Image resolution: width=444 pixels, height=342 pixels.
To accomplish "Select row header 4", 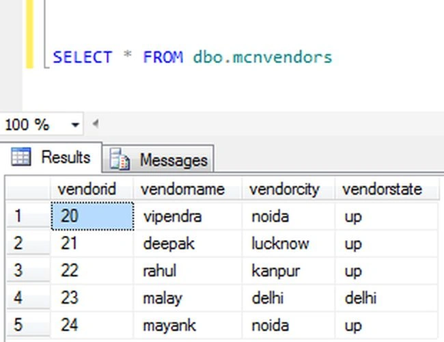I will [28, 298].
